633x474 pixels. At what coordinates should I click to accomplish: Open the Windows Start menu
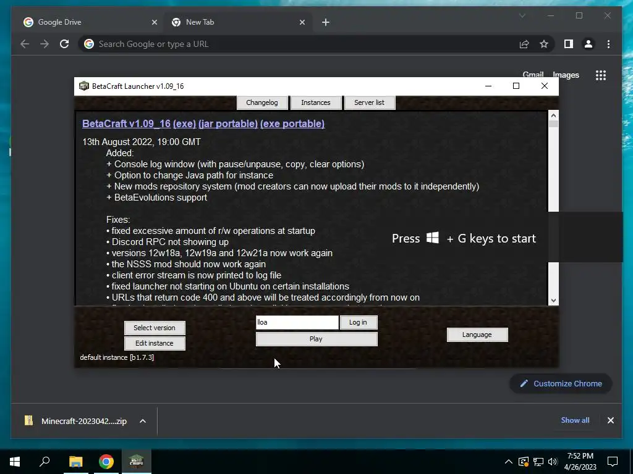tap(15, 462)
